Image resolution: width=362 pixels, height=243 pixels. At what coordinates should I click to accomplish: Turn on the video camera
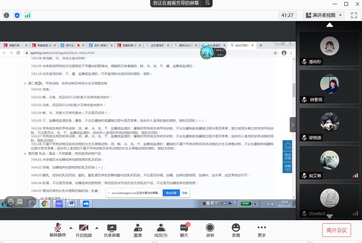click(x=83, y=230)
